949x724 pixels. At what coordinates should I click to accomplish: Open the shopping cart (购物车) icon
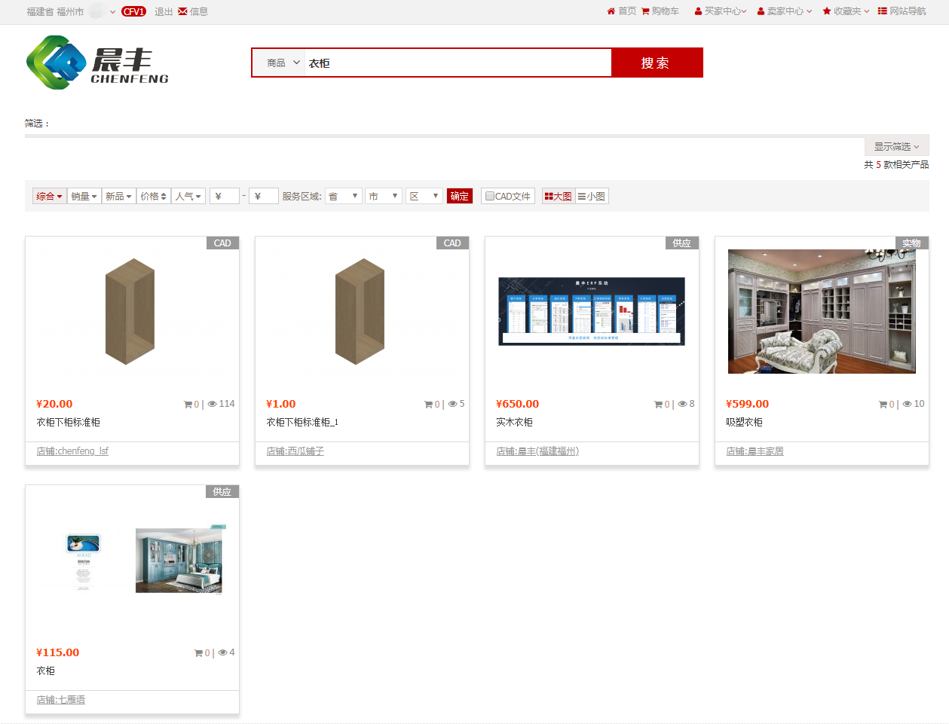(645, 11)
